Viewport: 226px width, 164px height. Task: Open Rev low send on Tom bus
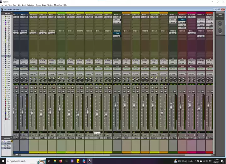click(x=173, y=33)
